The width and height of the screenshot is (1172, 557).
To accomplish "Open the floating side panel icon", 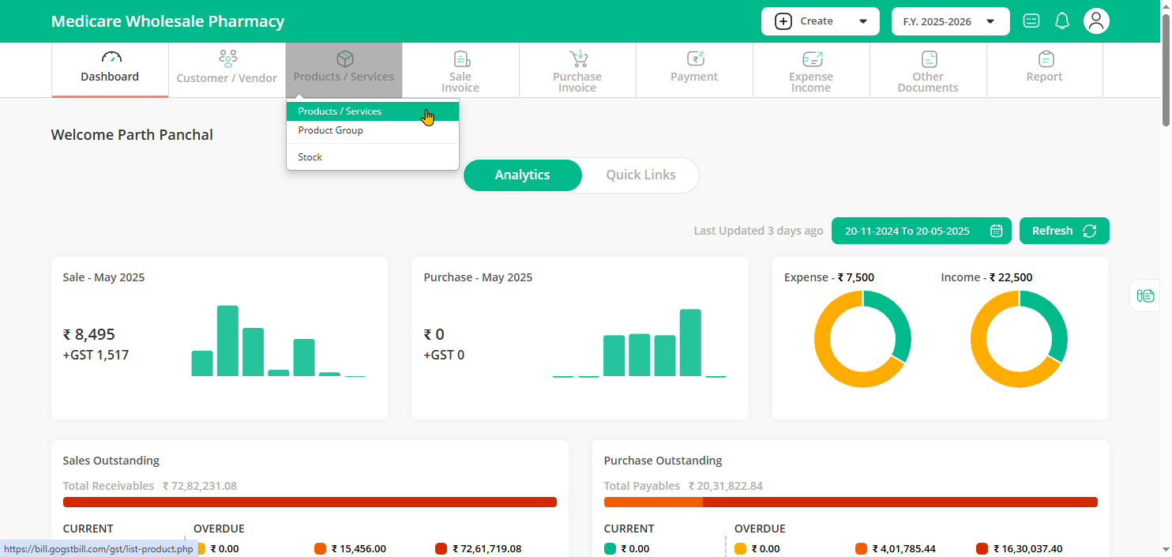I will 1145,295.
